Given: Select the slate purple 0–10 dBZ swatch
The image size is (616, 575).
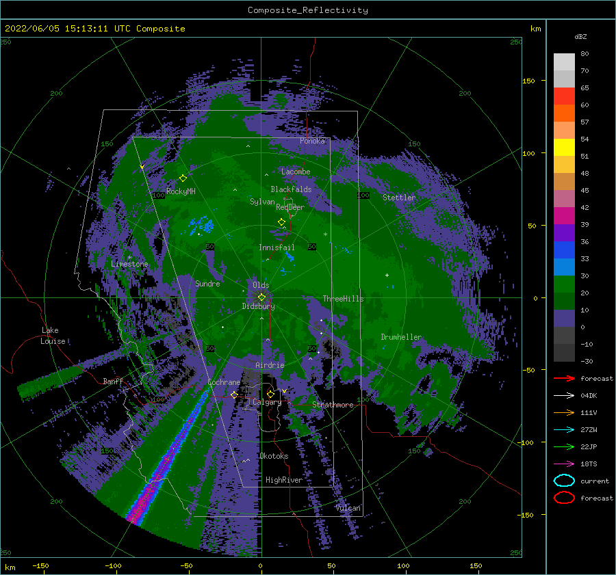Looking at the screenshot, I should pos(564,319).
